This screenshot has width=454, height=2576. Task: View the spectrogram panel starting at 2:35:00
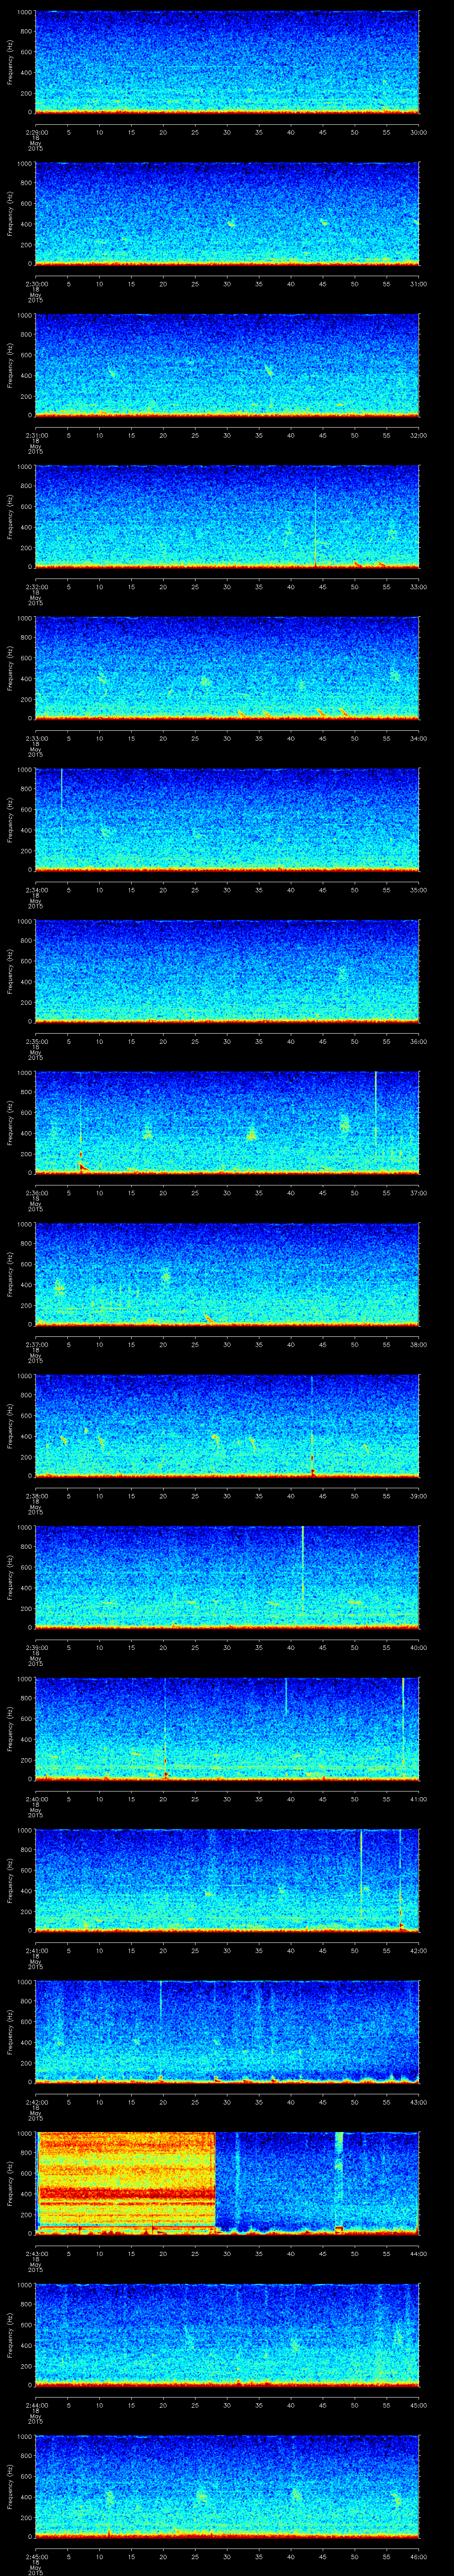pos(227,971)
